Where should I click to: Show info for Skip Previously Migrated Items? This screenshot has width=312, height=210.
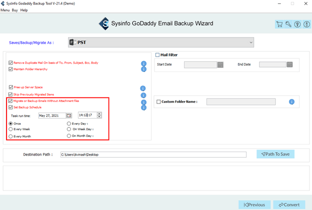coord(143,95)
